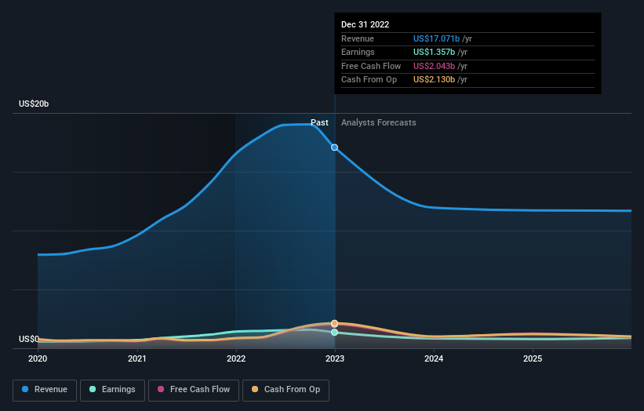Click the Dec 31 2022 tooltip date
Screen dimensions: 644x411
[x=365, y=24]
